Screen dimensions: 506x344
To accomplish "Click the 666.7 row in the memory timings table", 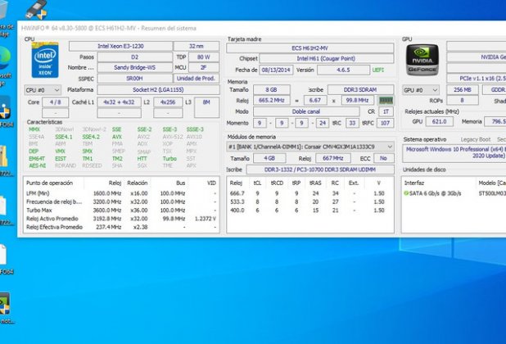I will pyautogui.click(x=309, y=193).
